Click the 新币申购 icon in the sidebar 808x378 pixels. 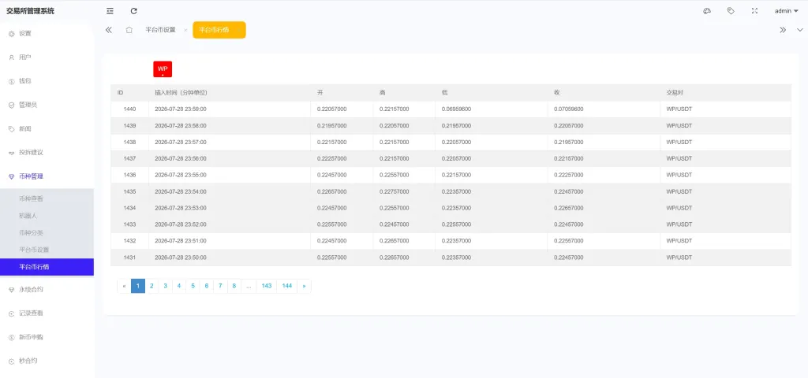[11, 337]
